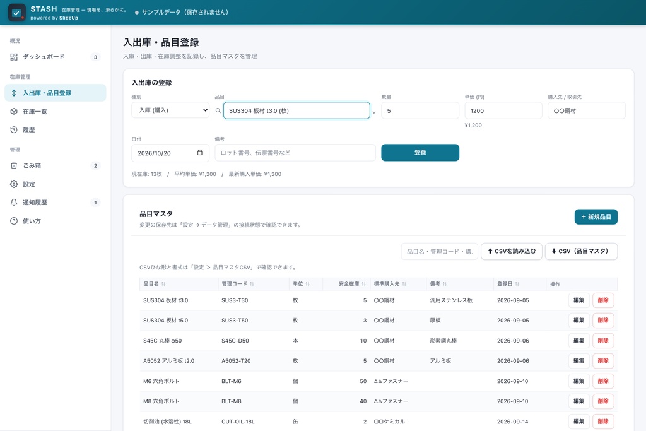Viewport: 646px width, 431px height.
Task: Sort by 管理コード column arrows
Action: [252, 284]
